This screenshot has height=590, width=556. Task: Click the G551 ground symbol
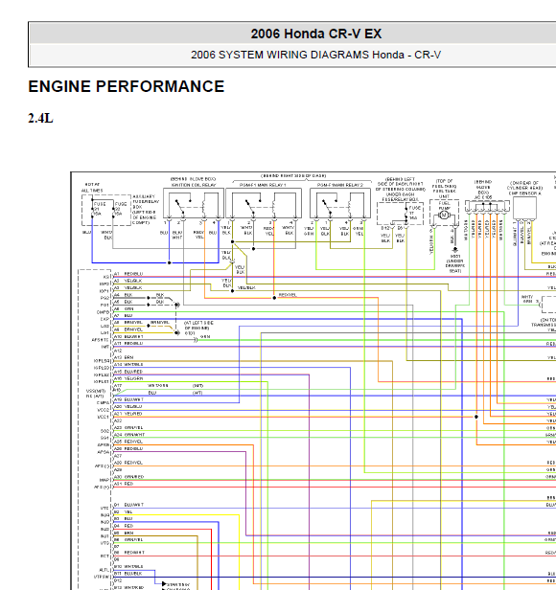455,250
